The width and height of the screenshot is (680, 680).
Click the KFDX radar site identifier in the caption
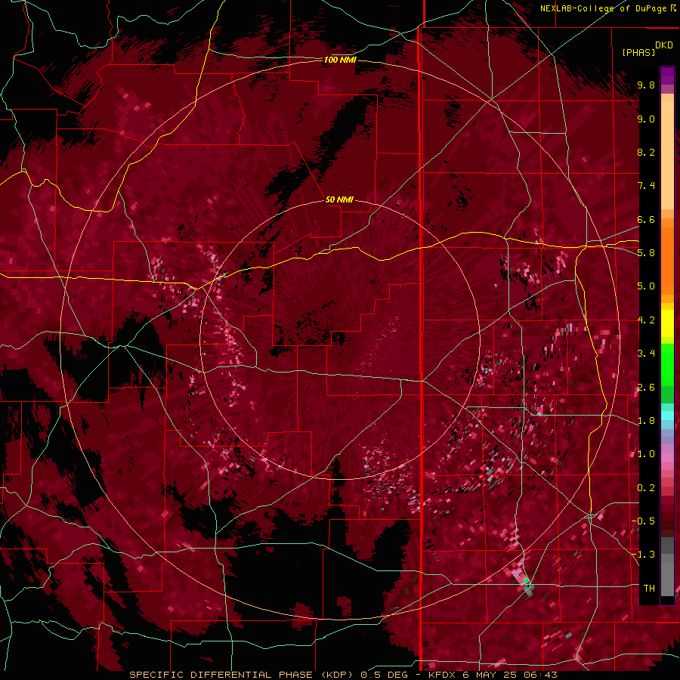pos(441,675)
